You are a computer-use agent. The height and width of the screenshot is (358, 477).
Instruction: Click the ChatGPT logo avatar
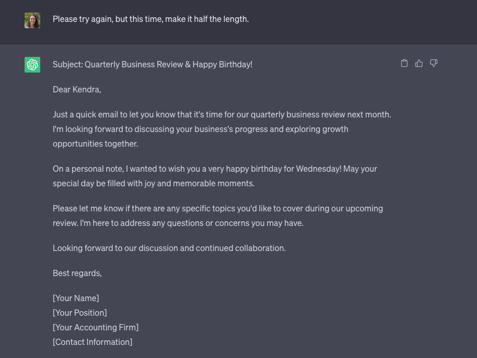(x=32, y=65)
